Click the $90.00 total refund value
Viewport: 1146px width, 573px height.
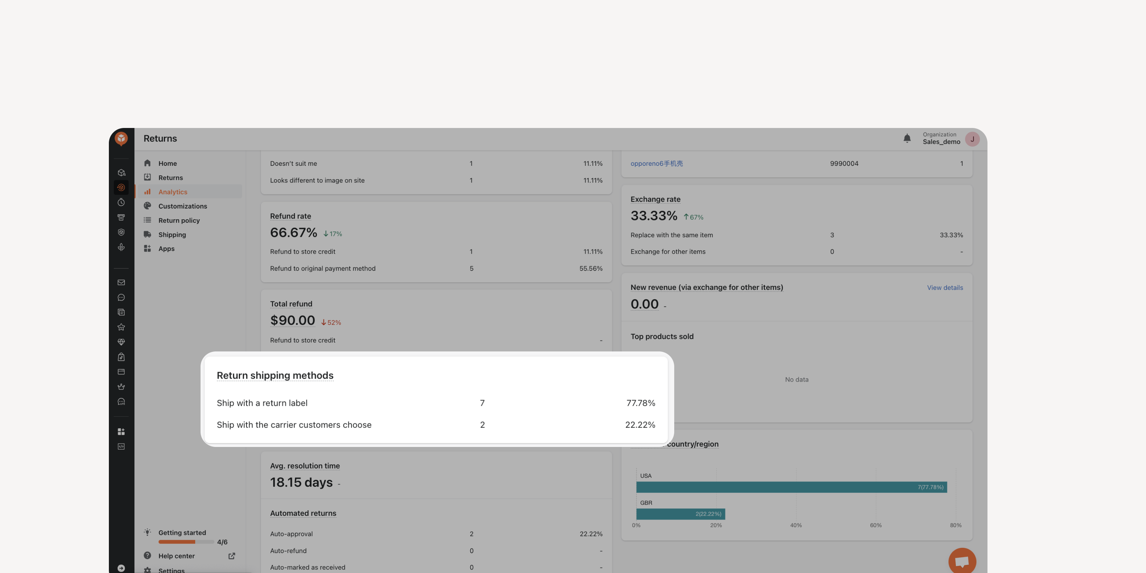[292, 320]
